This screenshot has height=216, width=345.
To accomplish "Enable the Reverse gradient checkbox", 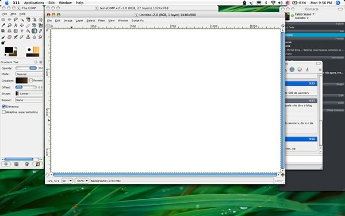I will tap(31, 81).
